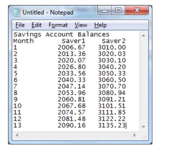188x155 pixels.
Task: Click the value 2090.16
Action: [x=72, y=126]
